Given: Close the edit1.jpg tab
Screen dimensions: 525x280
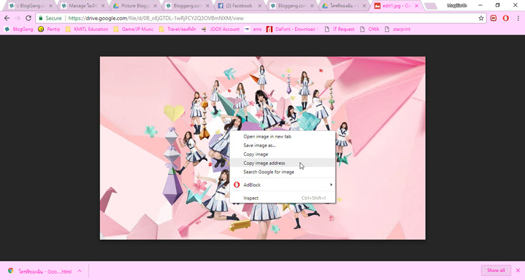Looking at the screenshot, I should (416, 6).
